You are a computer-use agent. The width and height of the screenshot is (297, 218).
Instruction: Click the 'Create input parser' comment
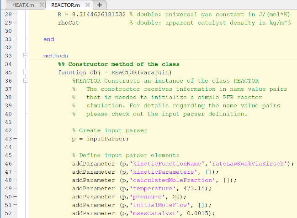pyautogui.click(x=113, y=130)
